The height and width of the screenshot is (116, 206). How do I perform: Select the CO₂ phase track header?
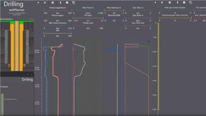point(201,8)
